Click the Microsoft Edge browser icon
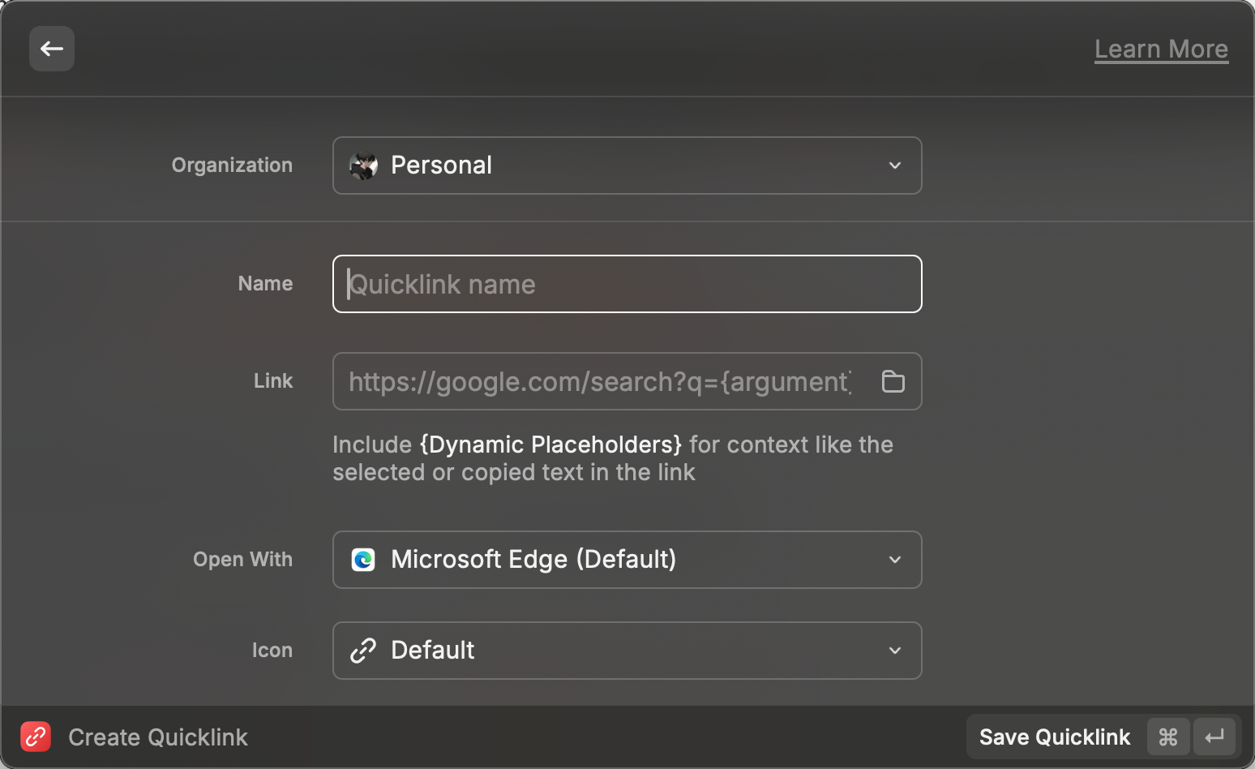 click(363, 560)
